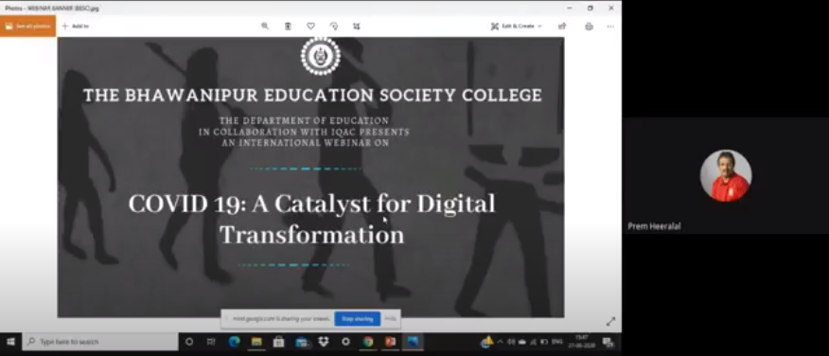The width and height of the screenshot is (829, 356).
Task: Click the Stop sharing button
Action: pyautogui.click(x=358, y=318)
